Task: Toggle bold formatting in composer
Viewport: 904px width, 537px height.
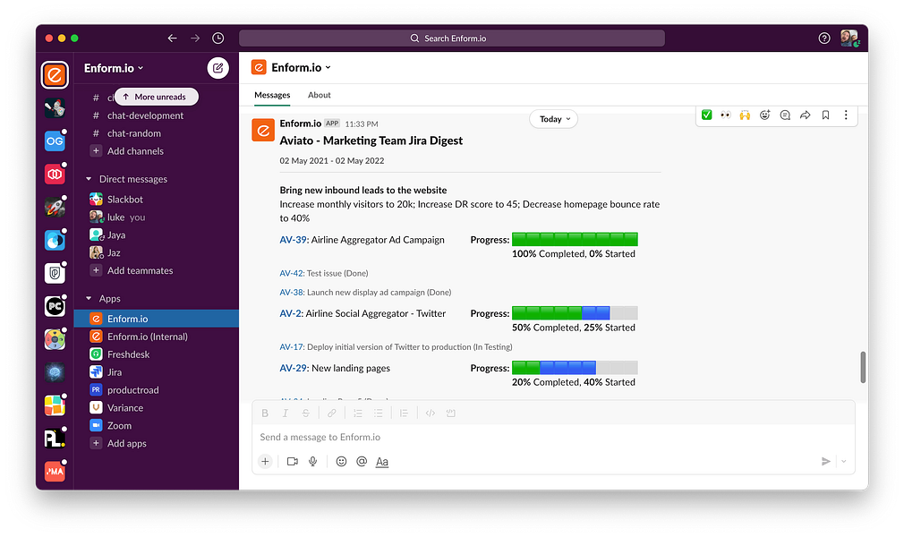Action: (x=265, y=413)
